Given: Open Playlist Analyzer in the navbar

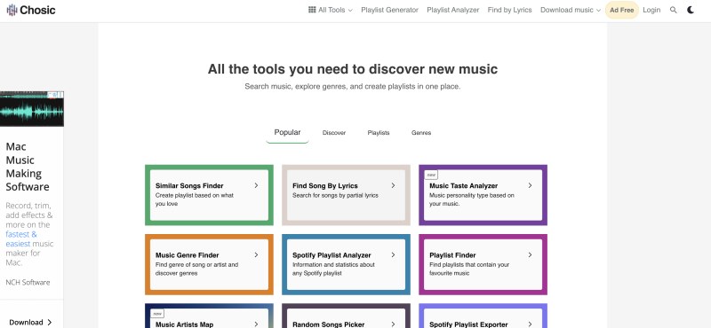Looking at the screenshot, I should 453,10.
